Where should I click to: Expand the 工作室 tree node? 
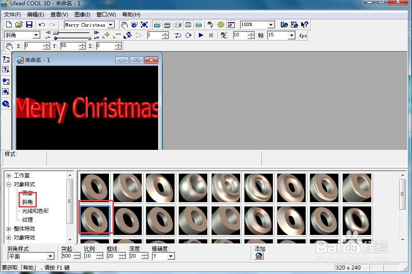click(9, 176)
